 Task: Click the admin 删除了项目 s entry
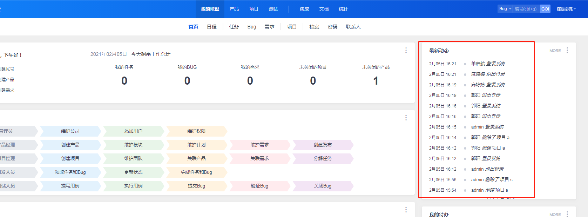[x=492, y=179]
